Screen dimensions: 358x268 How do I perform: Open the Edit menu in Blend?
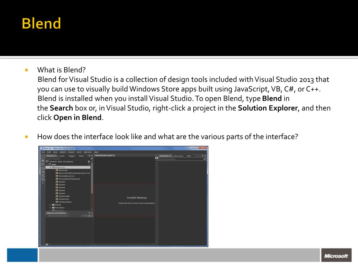coord(49,152)
